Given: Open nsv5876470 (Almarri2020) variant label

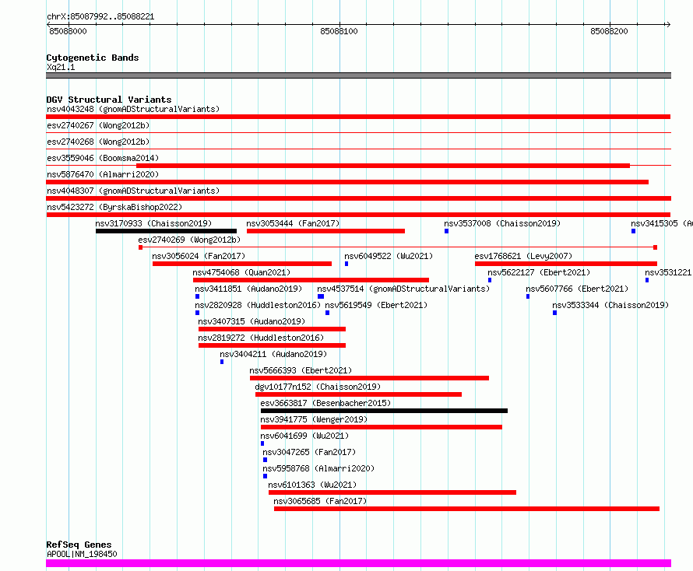Looking at the screenshot, I should pos(103,174).
